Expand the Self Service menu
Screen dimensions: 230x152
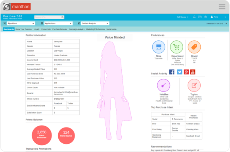[183, 17]
